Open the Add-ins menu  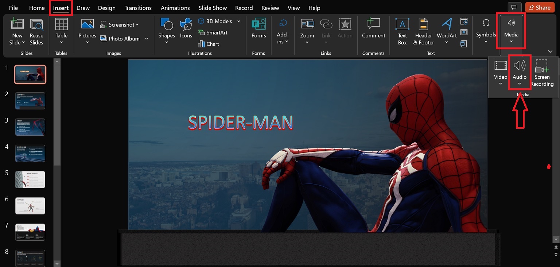coord(283,32)
